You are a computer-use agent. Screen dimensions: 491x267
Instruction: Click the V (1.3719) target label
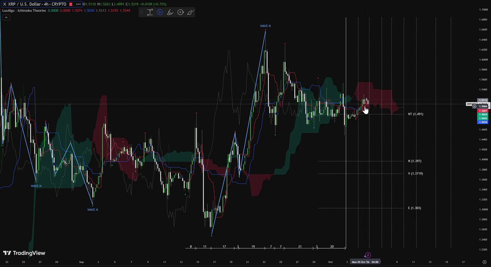click(x=415, y=174)
